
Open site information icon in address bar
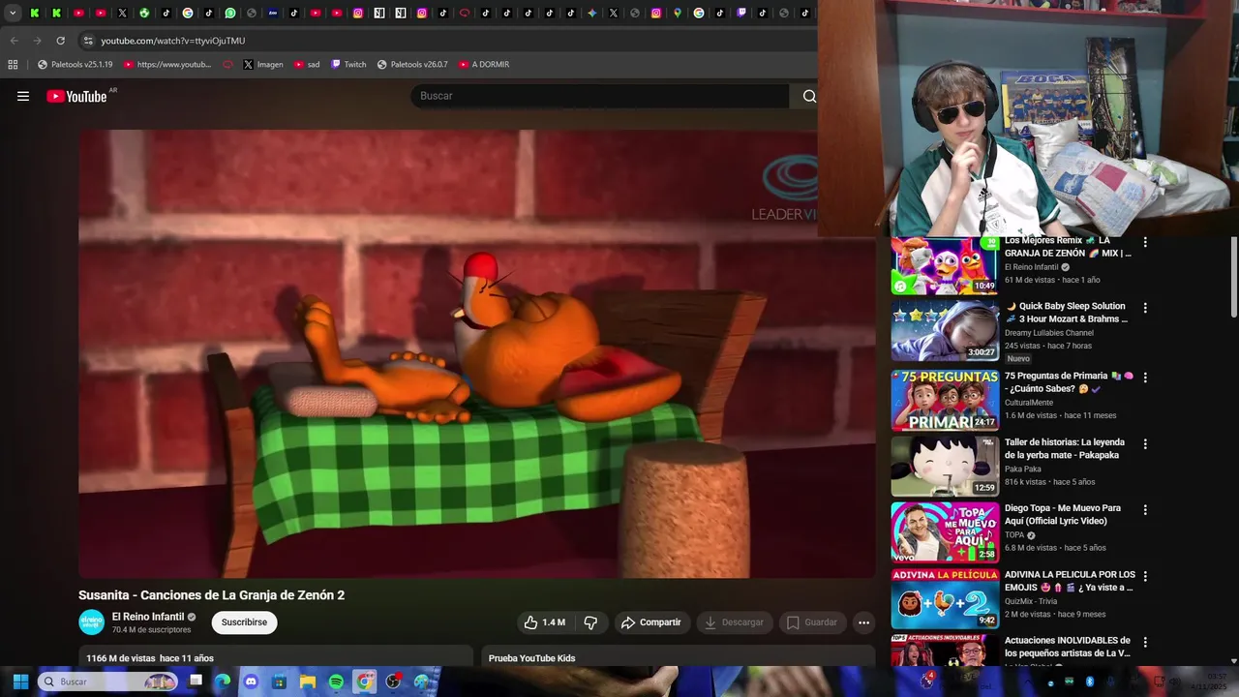pyautogui.click(x=88, y=41)
